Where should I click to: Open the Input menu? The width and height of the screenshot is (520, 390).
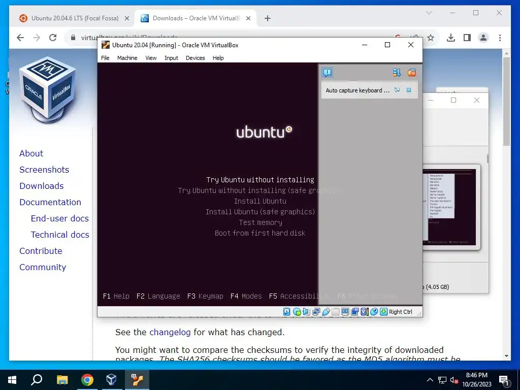[171, 58]
